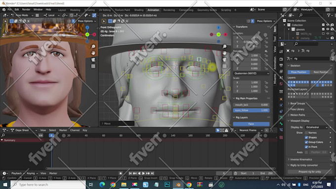Uncheck the Shapes checkbox
This screenshot has height=189, width=336.
306,137
